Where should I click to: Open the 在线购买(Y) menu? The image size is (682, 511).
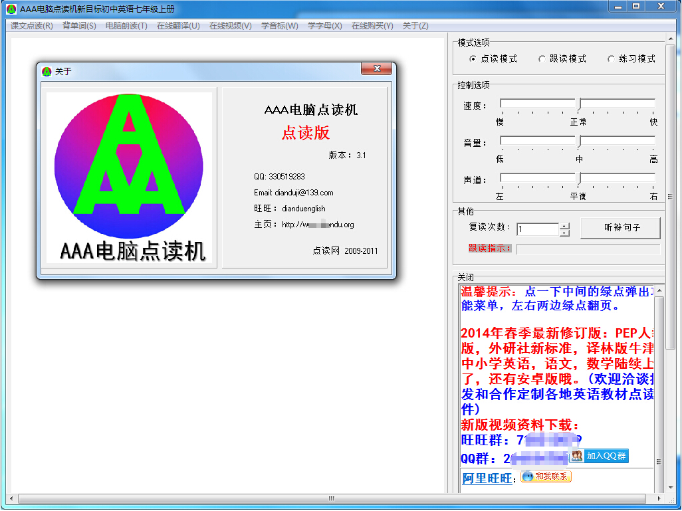tap(372, 26)
